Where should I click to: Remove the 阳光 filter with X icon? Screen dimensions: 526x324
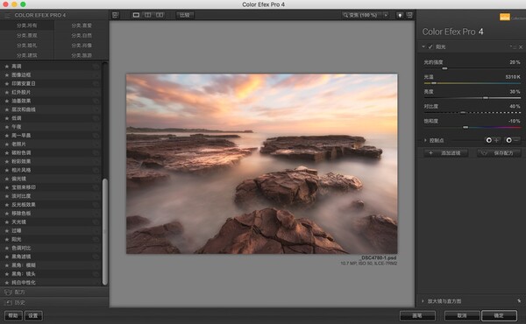point(521,47)
